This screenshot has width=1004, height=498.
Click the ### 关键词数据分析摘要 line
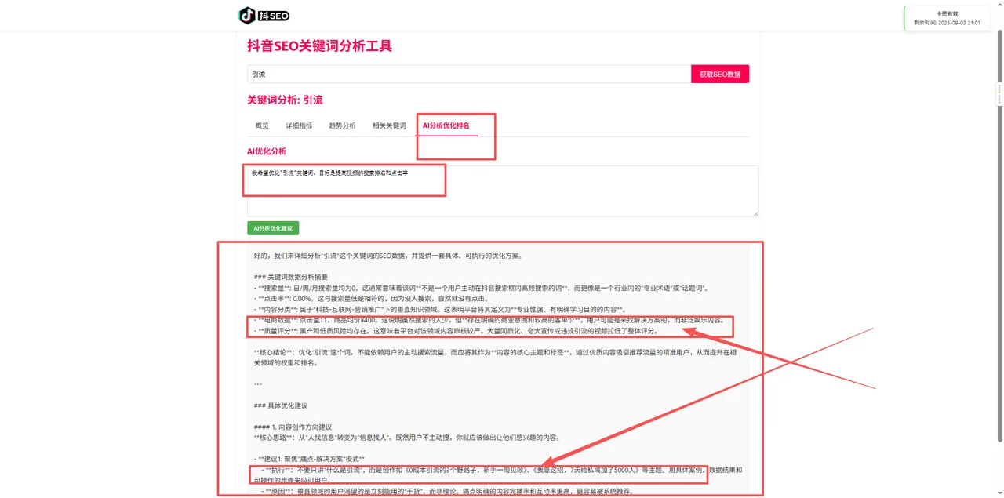[x=291, y=277]
